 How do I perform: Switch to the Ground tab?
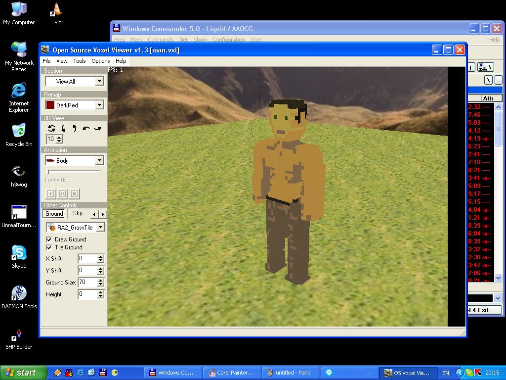pos(54,214)
